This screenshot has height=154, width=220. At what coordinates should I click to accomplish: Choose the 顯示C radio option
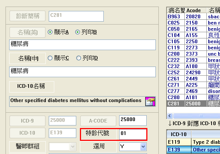[x=51, y=58]
